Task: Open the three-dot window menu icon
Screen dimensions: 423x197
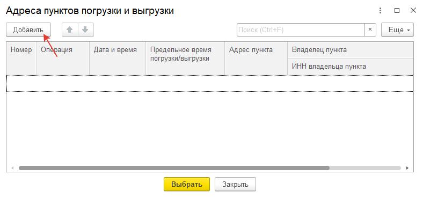Action: click(x=381, y=11)
